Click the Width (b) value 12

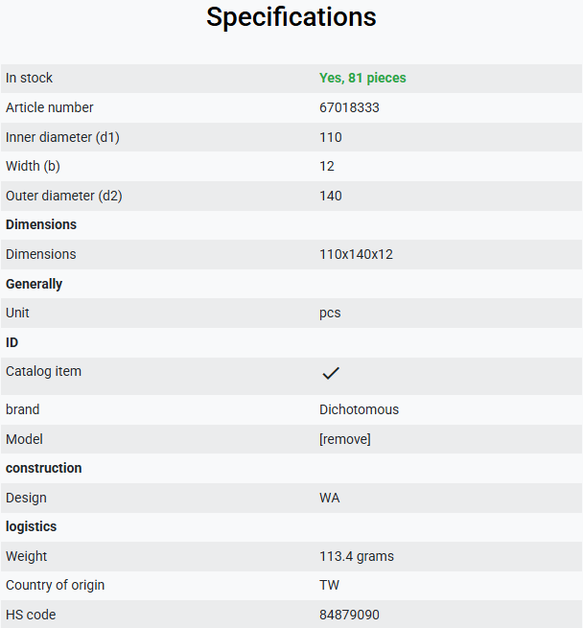pos(327,166)
